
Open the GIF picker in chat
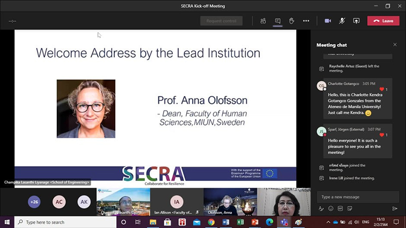pyautogui.click(x=340, y=208)
